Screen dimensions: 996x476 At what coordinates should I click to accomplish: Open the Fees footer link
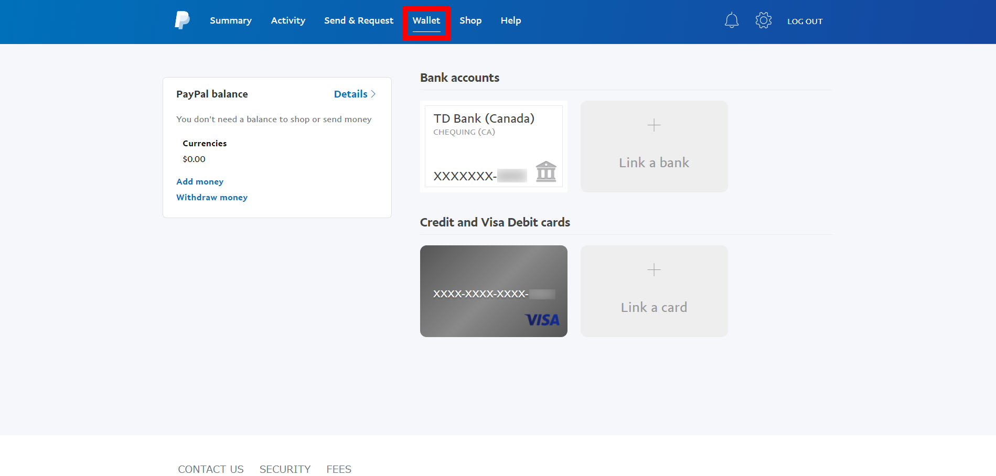pos(339,469)
